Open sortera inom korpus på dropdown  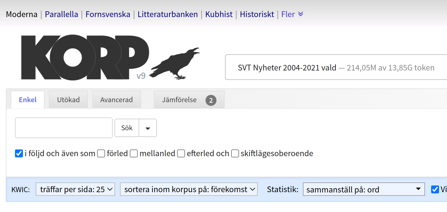189,189
